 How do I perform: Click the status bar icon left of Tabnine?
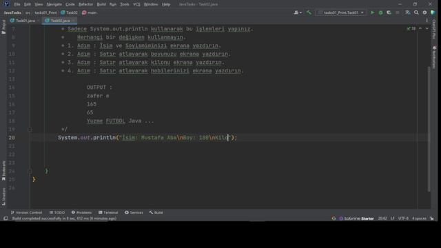click(x=334, y=218)
